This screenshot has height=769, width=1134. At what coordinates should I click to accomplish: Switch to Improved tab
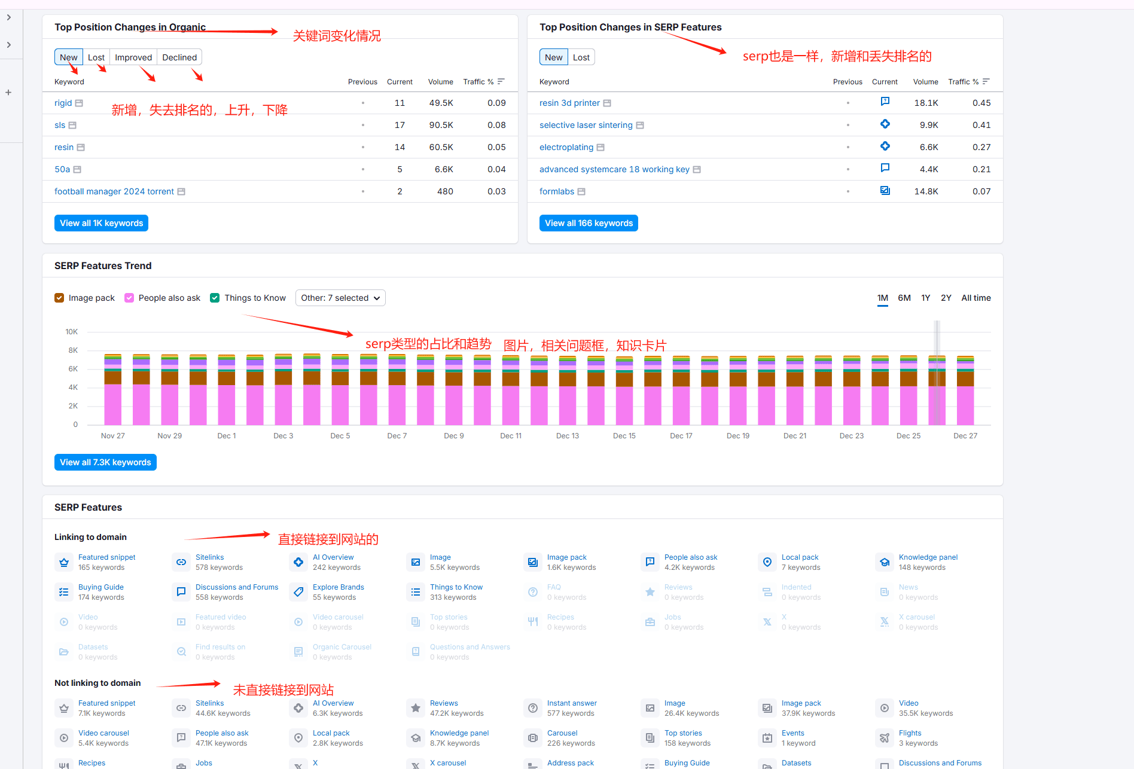click(133, 57)
